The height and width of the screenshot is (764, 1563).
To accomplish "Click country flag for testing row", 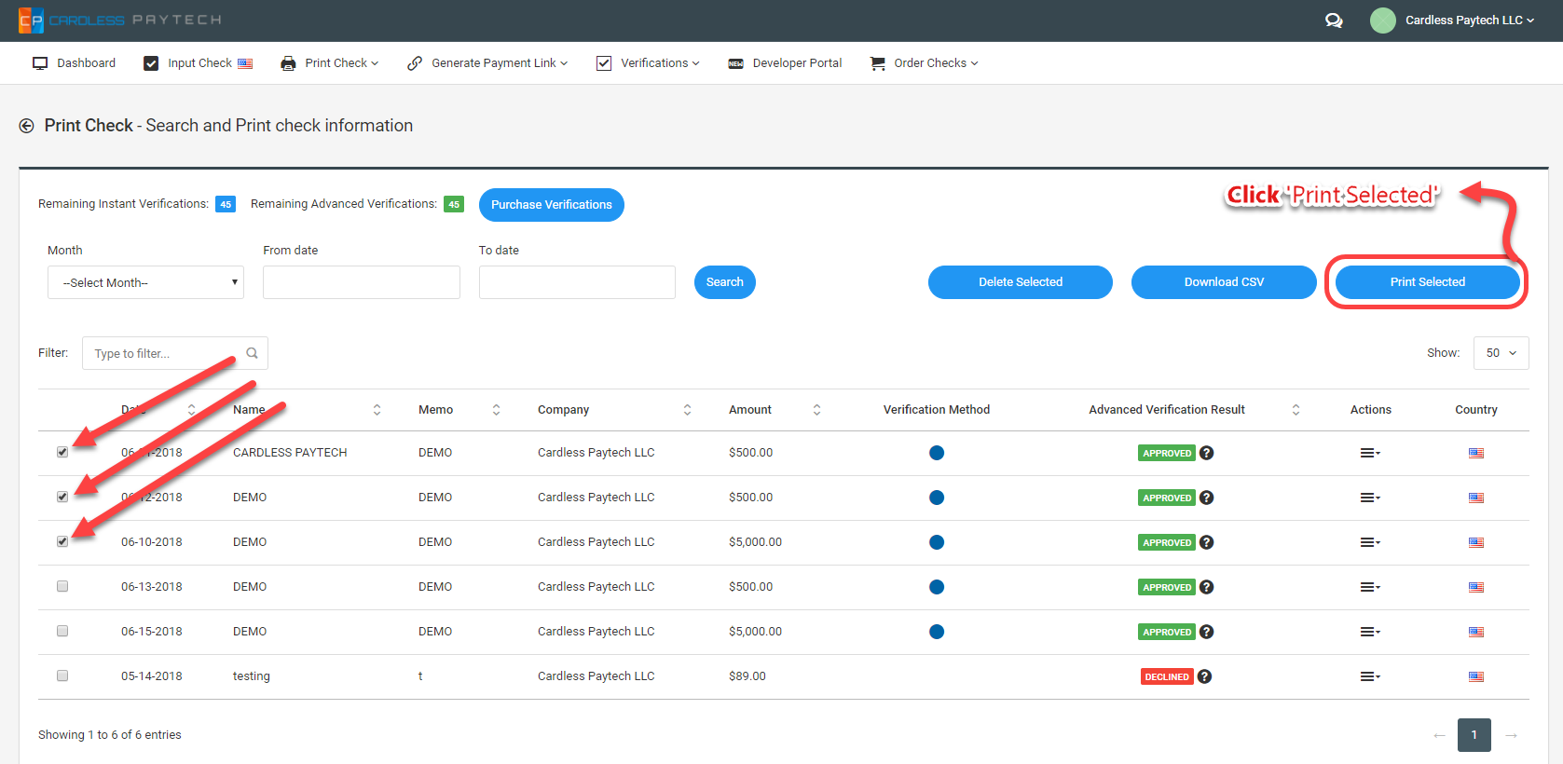I will coord(1476,676).
